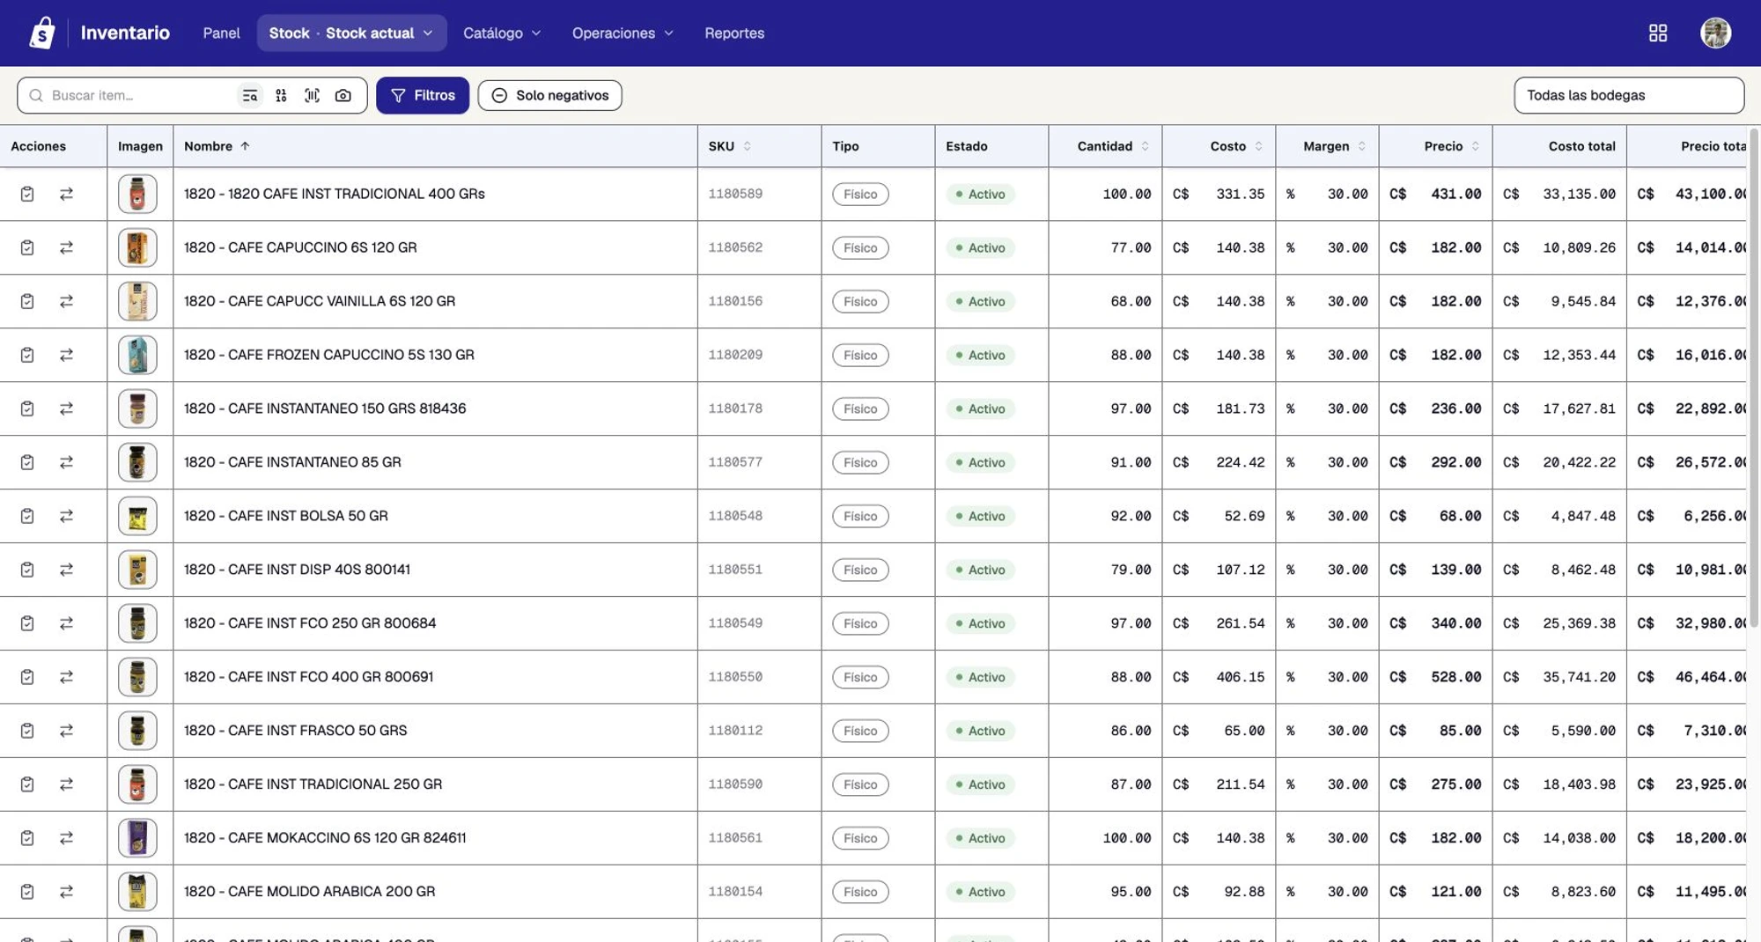Expand the Operaciones menu
Screen dimensions: 1761x942
point(623,33)
